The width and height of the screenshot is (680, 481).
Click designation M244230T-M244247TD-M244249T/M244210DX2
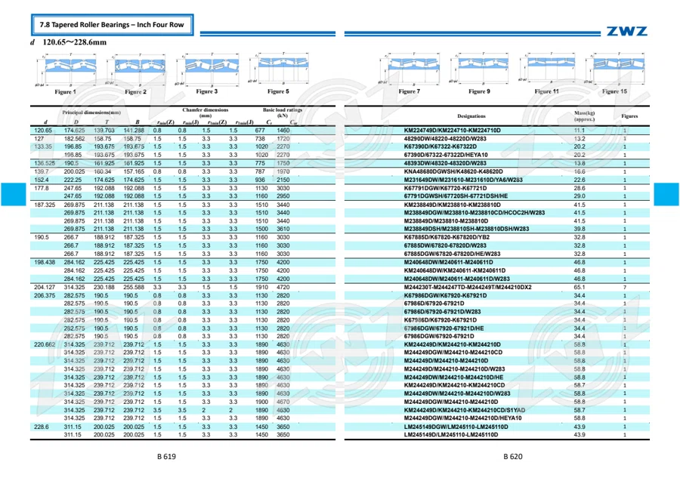(468, 287)
